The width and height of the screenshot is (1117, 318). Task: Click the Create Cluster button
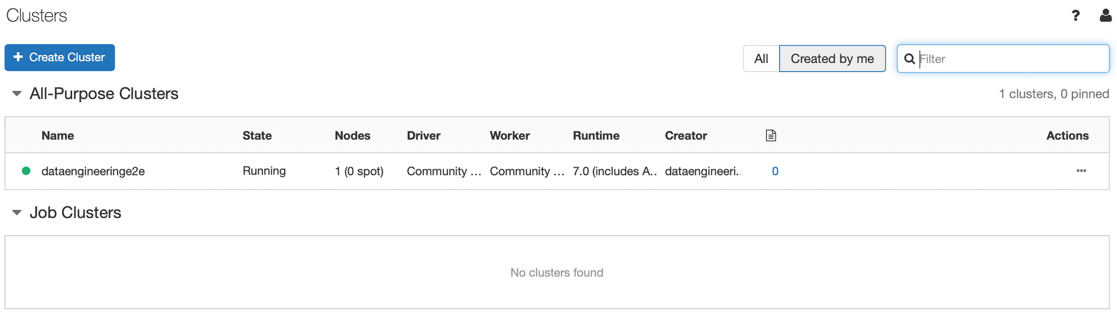pos(60,57)
